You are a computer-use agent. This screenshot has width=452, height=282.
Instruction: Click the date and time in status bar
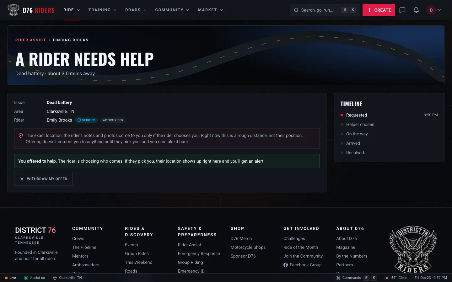tap(431, 278)
